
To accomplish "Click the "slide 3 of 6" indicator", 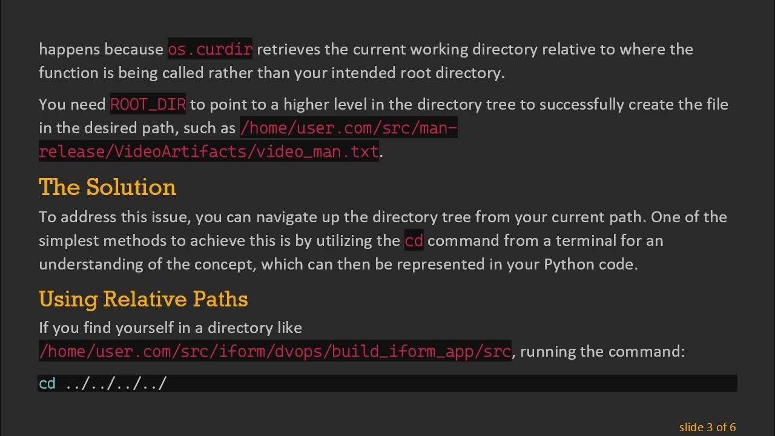I will pyautogui.click(x=707, y=427).
